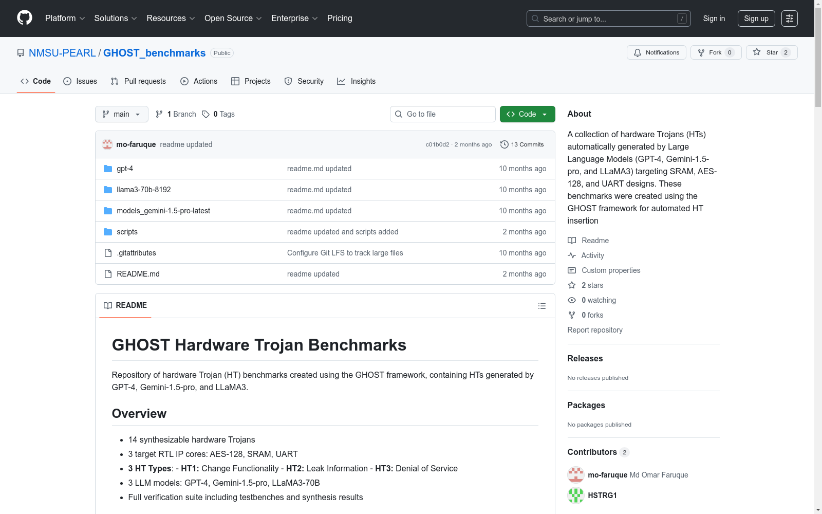Image resolution: width=822 pixels, height=514 pixels.
Task: Open the Packages section heading link
Action: [586, 406]
